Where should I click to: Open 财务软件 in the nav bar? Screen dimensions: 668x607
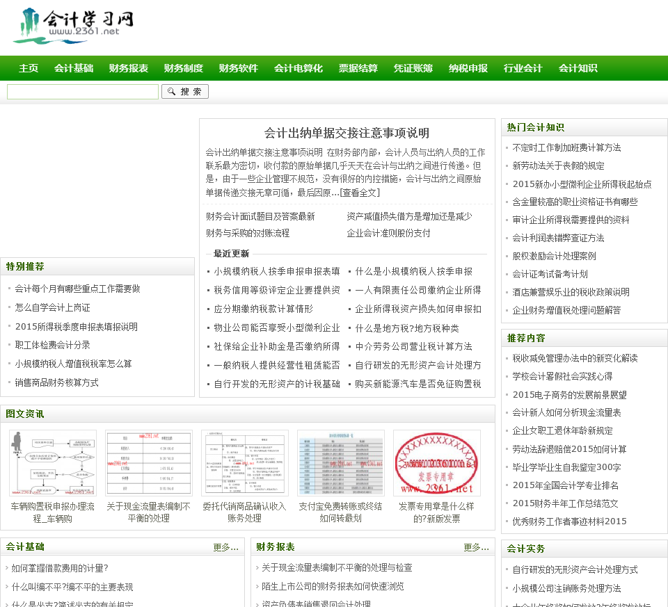[x=238, y=68]
